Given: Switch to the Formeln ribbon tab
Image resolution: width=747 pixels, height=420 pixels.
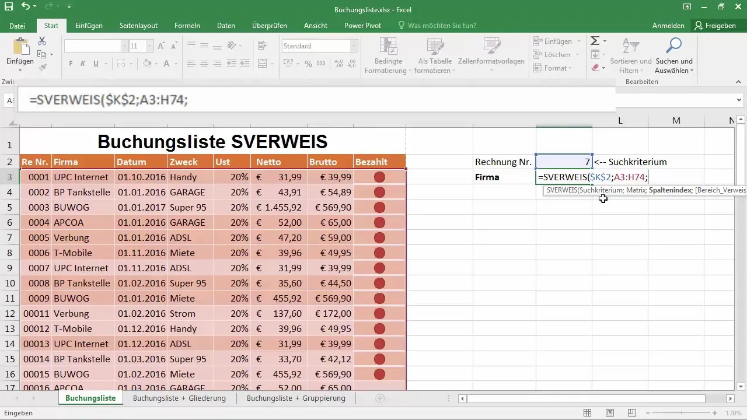Looking at the screenshot, I should [x=187, y=26].
